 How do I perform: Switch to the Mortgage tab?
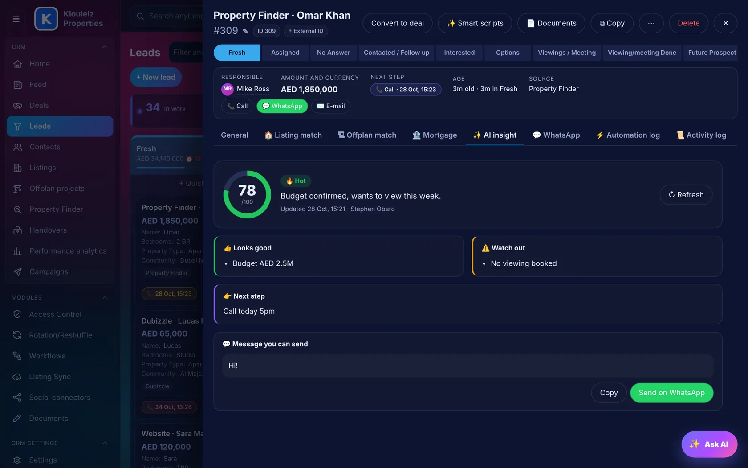click(x=435, y=135)
